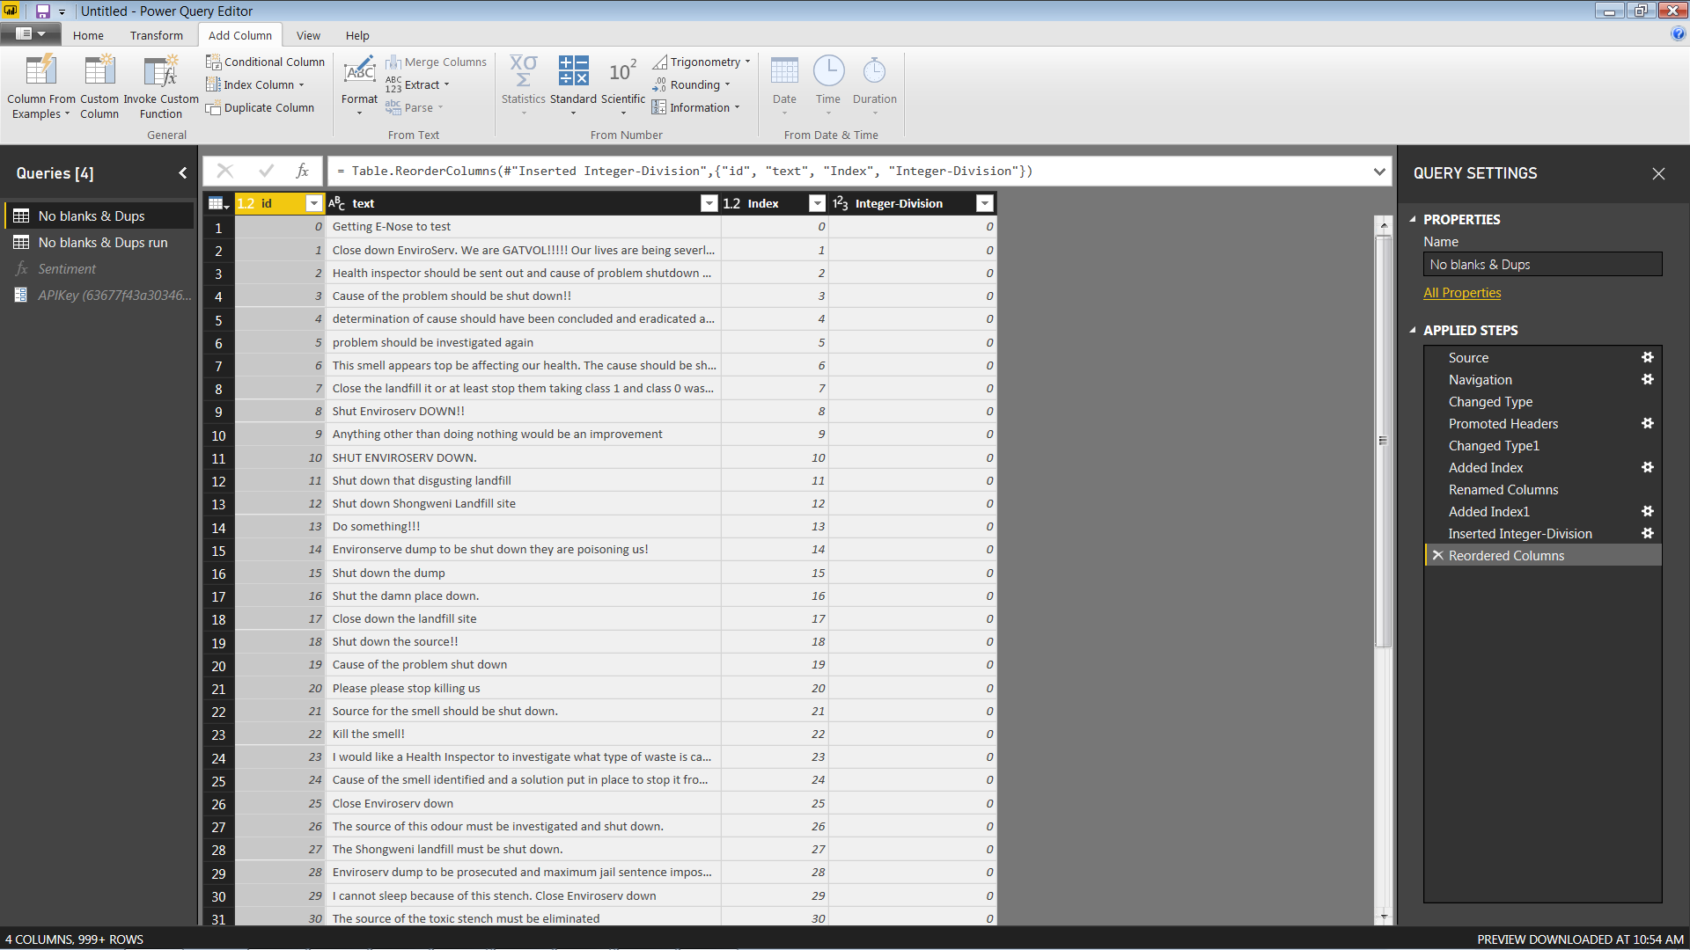This screenshot has height=950, width=1690.
Task: Click the Format text icon
Action: pyautogui.click(x=359, y=72)
